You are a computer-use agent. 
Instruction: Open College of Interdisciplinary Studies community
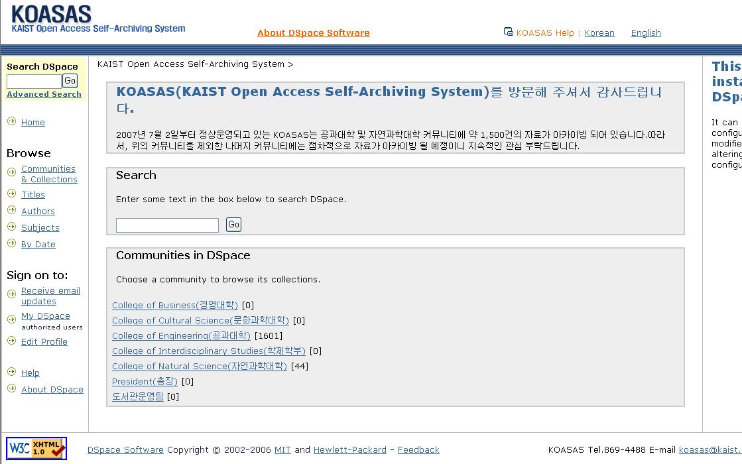(x=209, y=351)
